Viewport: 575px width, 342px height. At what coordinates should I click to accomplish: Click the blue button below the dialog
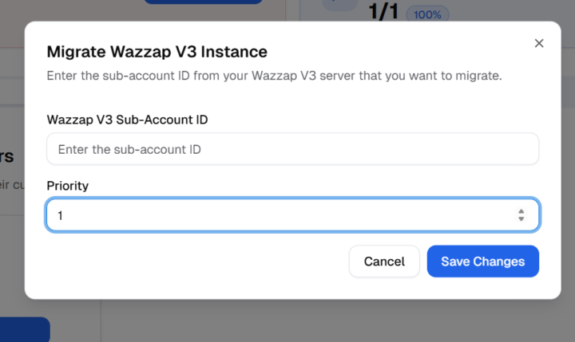coord(26,330)
